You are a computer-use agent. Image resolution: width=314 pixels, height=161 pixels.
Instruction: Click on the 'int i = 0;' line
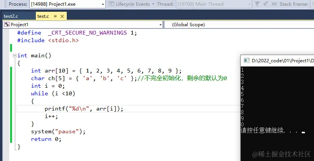click(48, 86)
